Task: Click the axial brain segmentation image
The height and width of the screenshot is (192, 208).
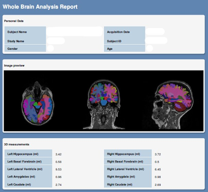Action: [37, 102]
